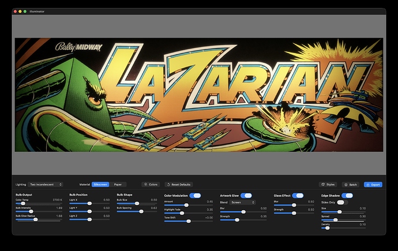Open the Colors button with the pin icon
Image resolution: width=398 pixels, height=251 pixels.
point(151,185)
